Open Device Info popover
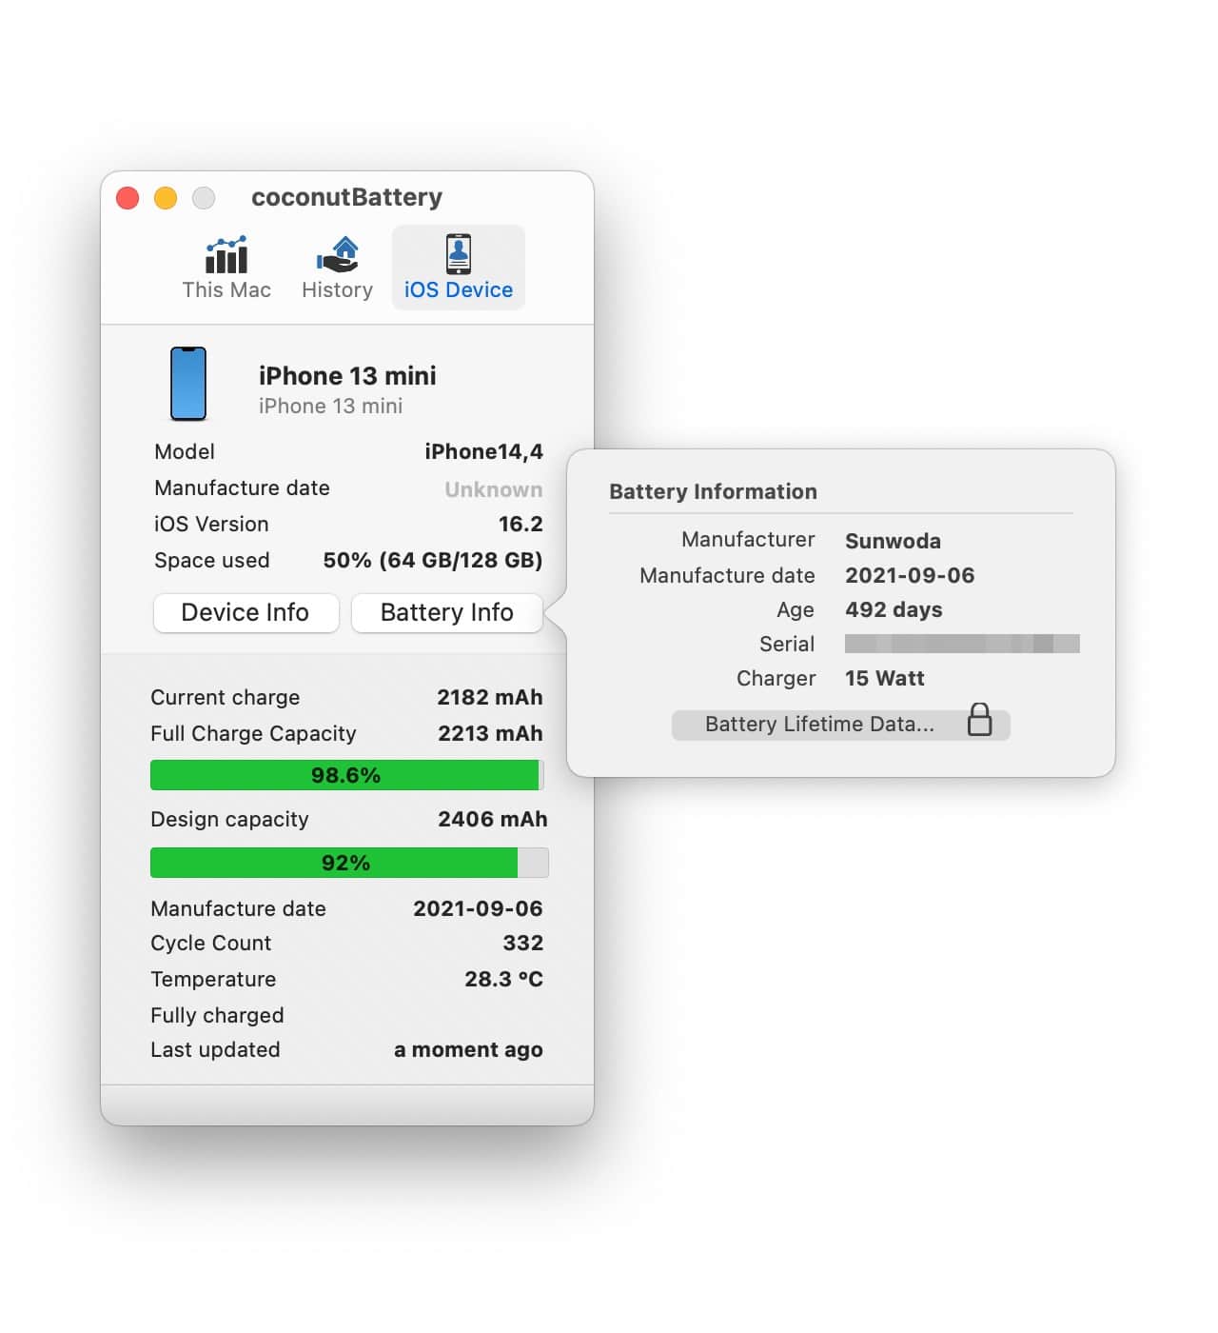Viewport: 1218px width, 1333px height. coord(246,612)
